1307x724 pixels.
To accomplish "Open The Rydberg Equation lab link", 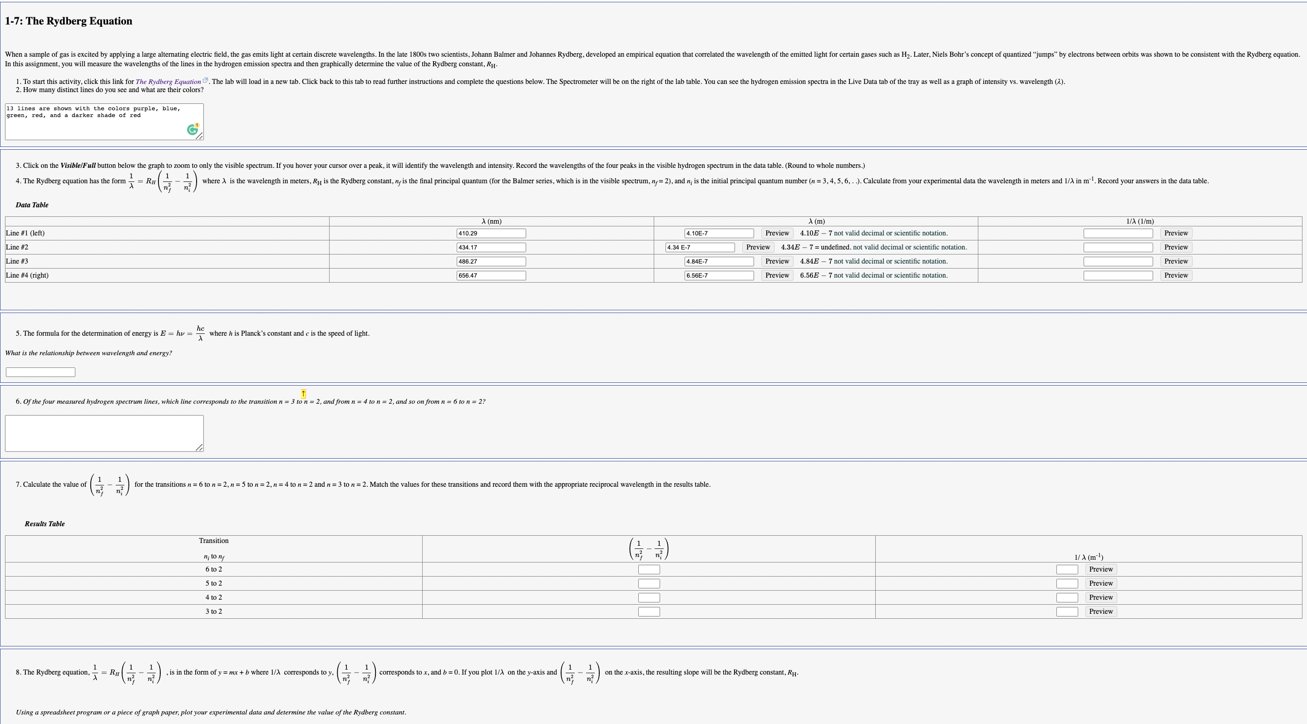I will 168,82.
